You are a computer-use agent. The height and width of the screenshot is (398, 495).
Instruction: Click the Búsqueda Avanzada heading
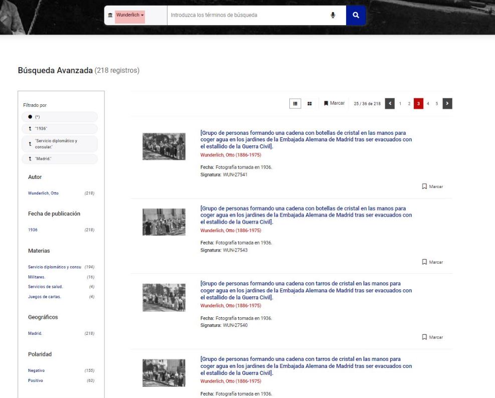55,70
